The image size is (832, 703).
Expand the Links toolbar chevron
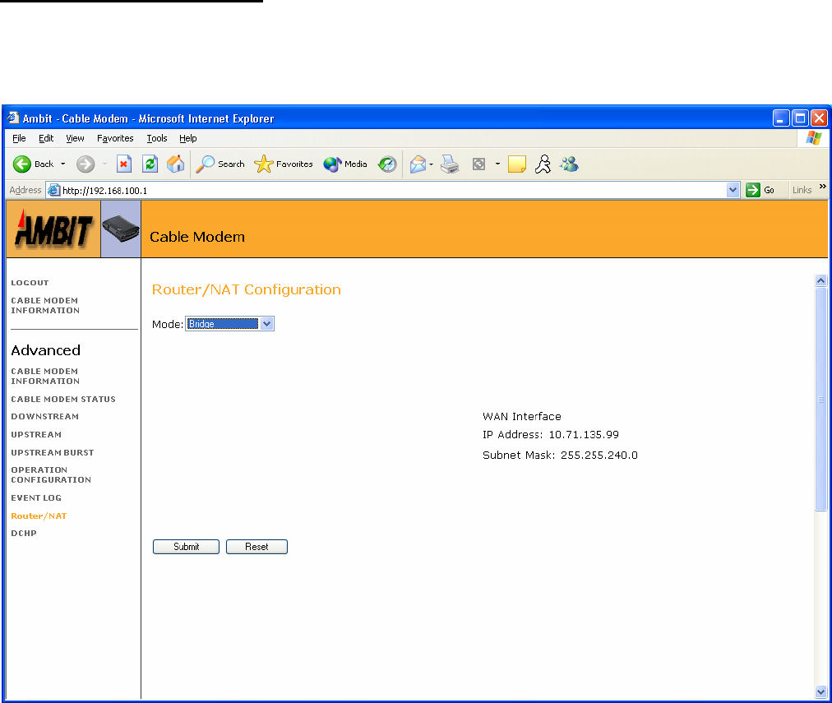822,187
